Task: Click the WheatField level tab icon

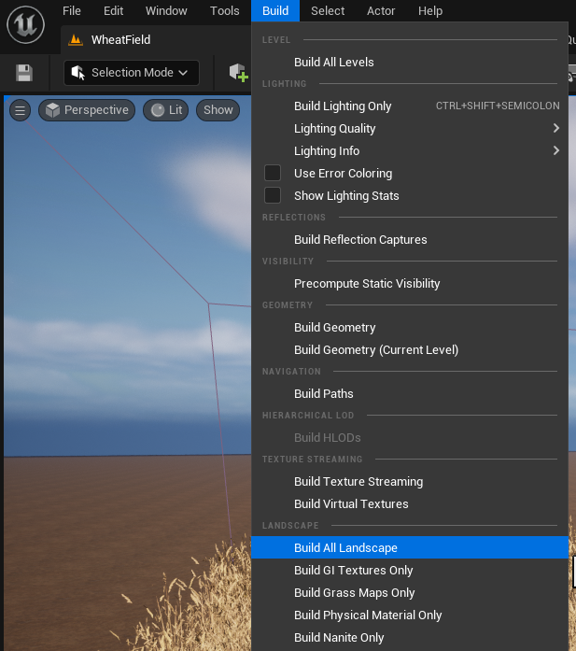Action: click(76, 40)
